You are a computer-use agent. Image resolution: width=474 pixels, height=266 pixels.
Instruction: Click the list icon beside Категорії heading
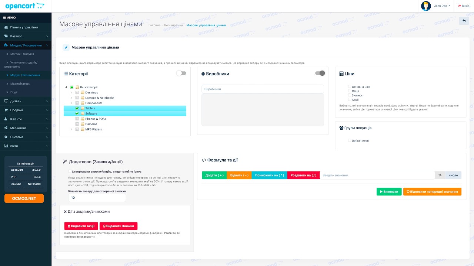tap(66, 74)
